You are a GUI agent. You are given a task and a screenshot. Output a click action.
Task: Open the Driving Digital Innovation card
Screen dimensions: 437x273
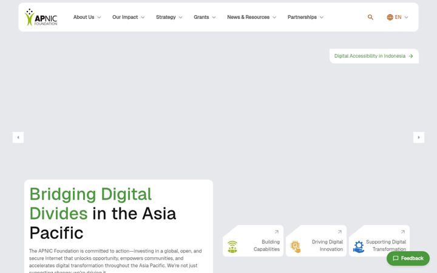(316, 241)
